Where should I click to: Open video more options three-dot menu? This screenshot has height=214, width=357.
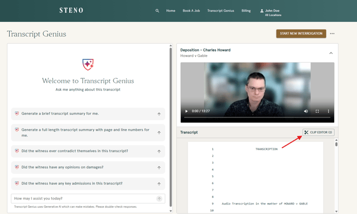328,111
